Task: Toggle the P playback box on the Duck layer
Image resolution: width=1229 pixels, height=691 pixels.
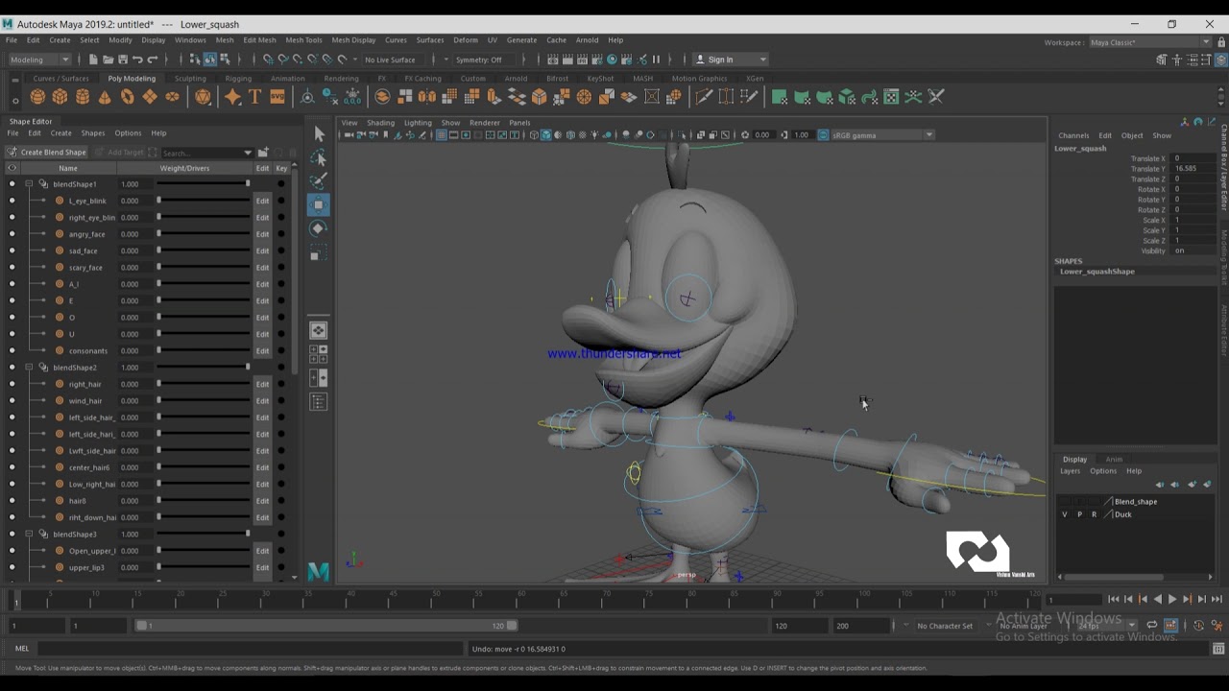Action: [1079, 514]
